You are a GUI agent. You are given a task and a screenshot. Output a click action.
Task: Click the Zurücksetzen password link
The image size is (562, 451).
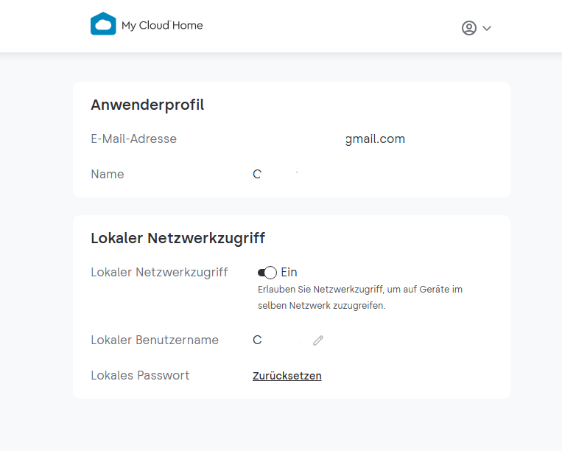(x=287, y=376)
